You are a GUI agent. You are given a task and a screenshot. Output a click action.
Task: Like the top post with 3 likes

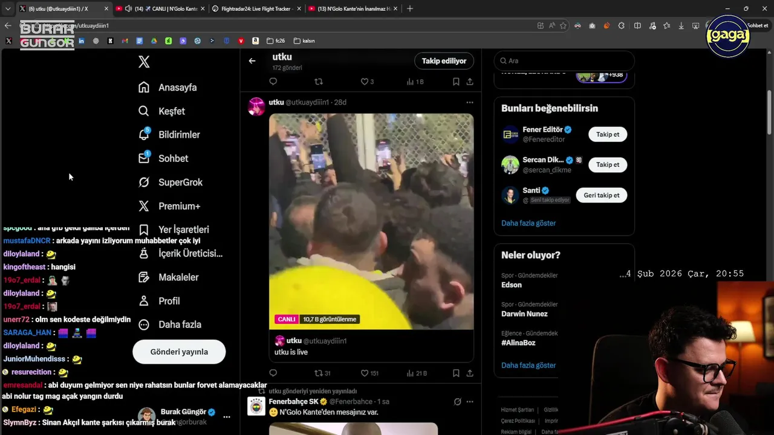(x=367, y=82)
